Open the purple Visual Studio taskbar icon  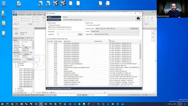click(x=70, y=104)
